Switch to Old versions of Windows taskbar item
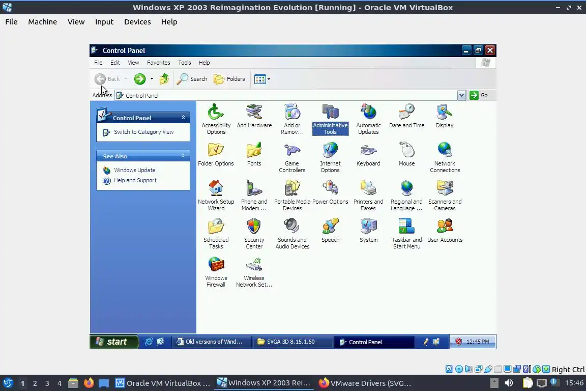586x391 pixels. tap(211, 342)
